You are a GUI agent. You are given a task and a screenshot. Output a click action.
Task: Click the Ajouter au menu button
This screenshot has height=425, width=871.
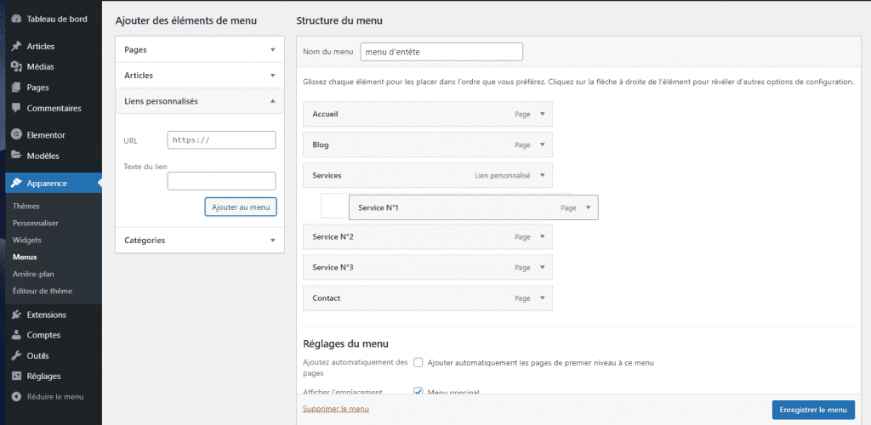tap(241, 207)
